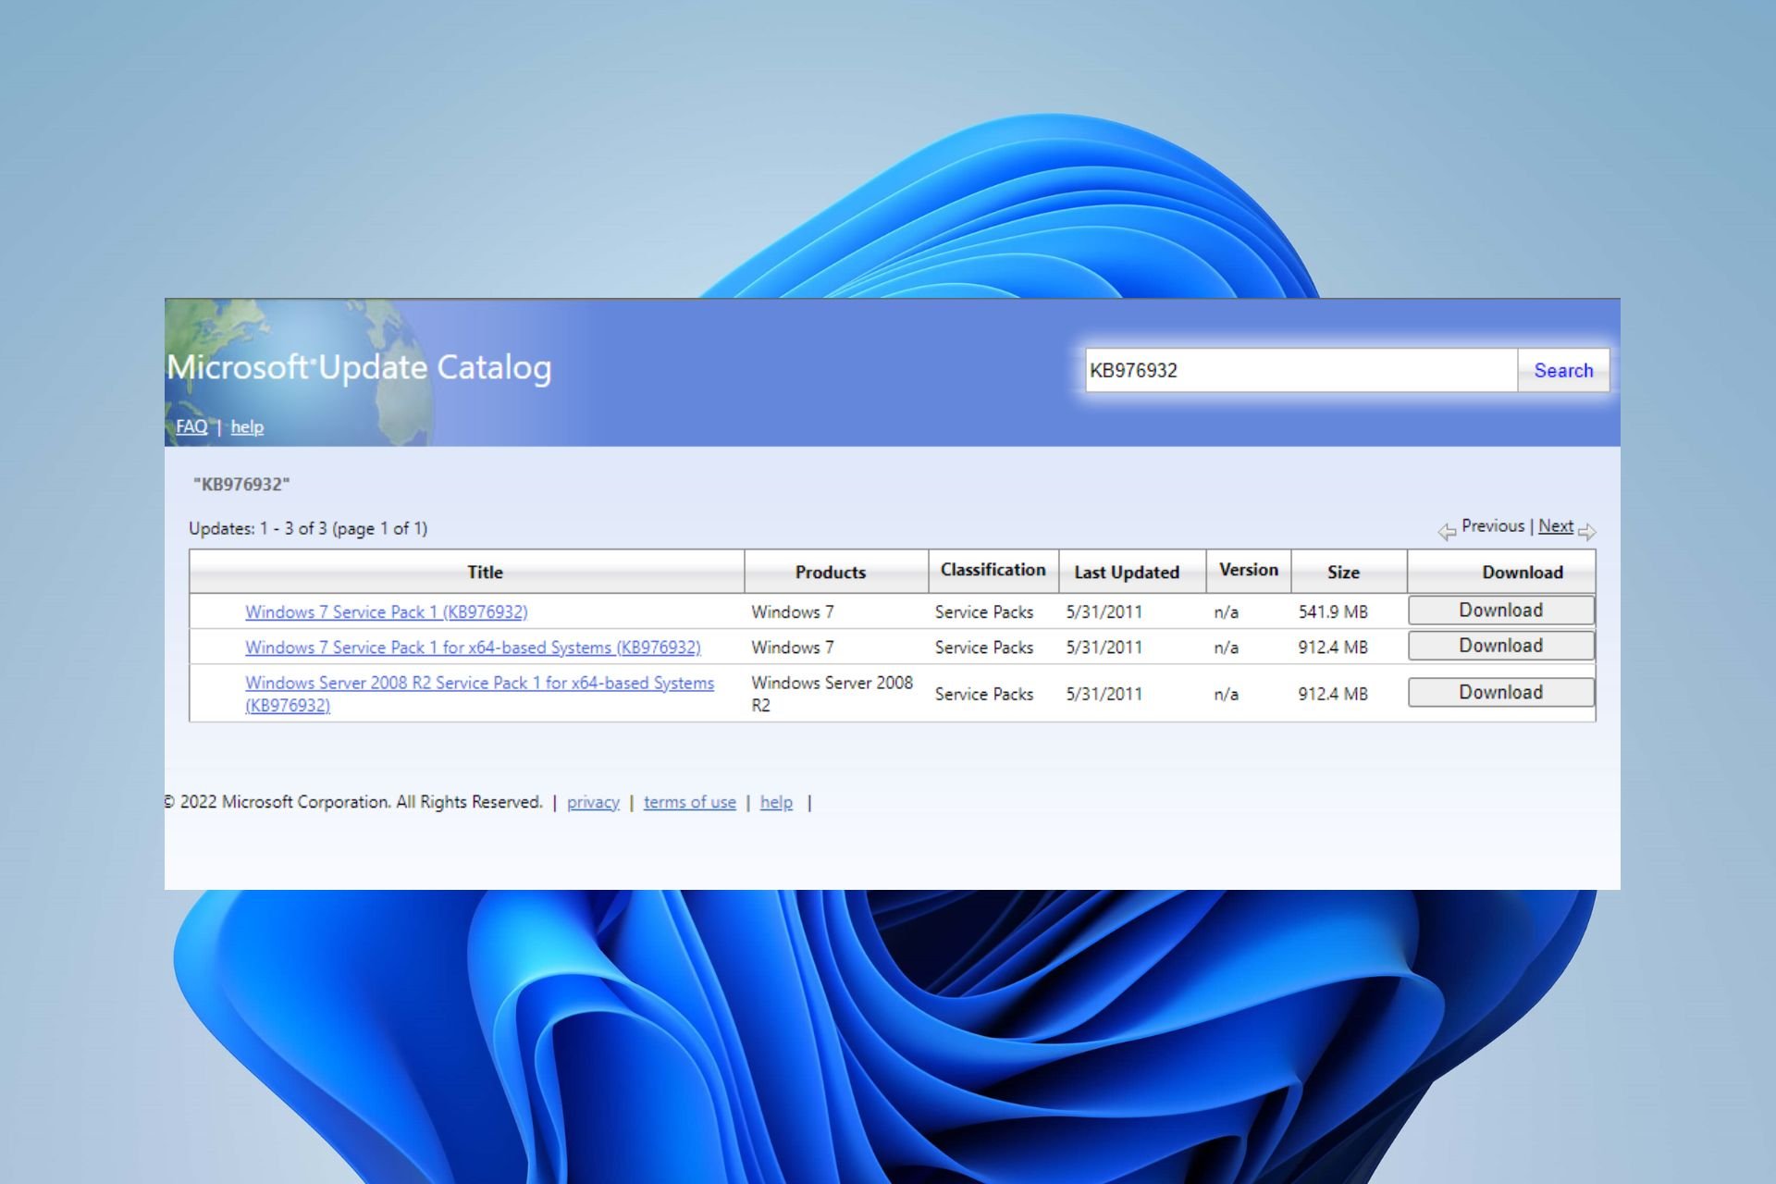Download Windows Server 2008 R2 service pack
This screenshot has height=1184, width=1776.
pyautogui.click(x=1500, y=692)
